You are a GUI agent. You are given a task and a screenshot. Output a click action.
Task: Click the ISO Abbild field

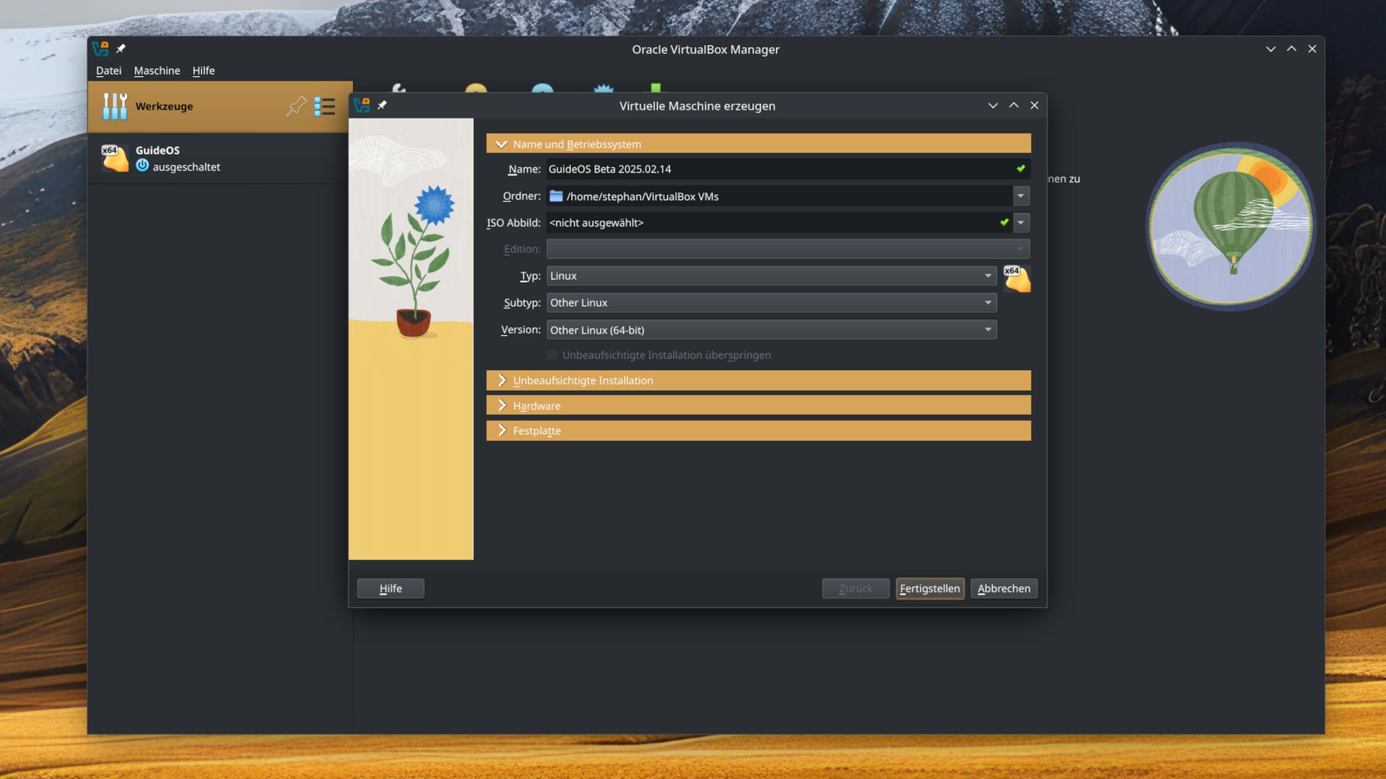tap(779, 223)
